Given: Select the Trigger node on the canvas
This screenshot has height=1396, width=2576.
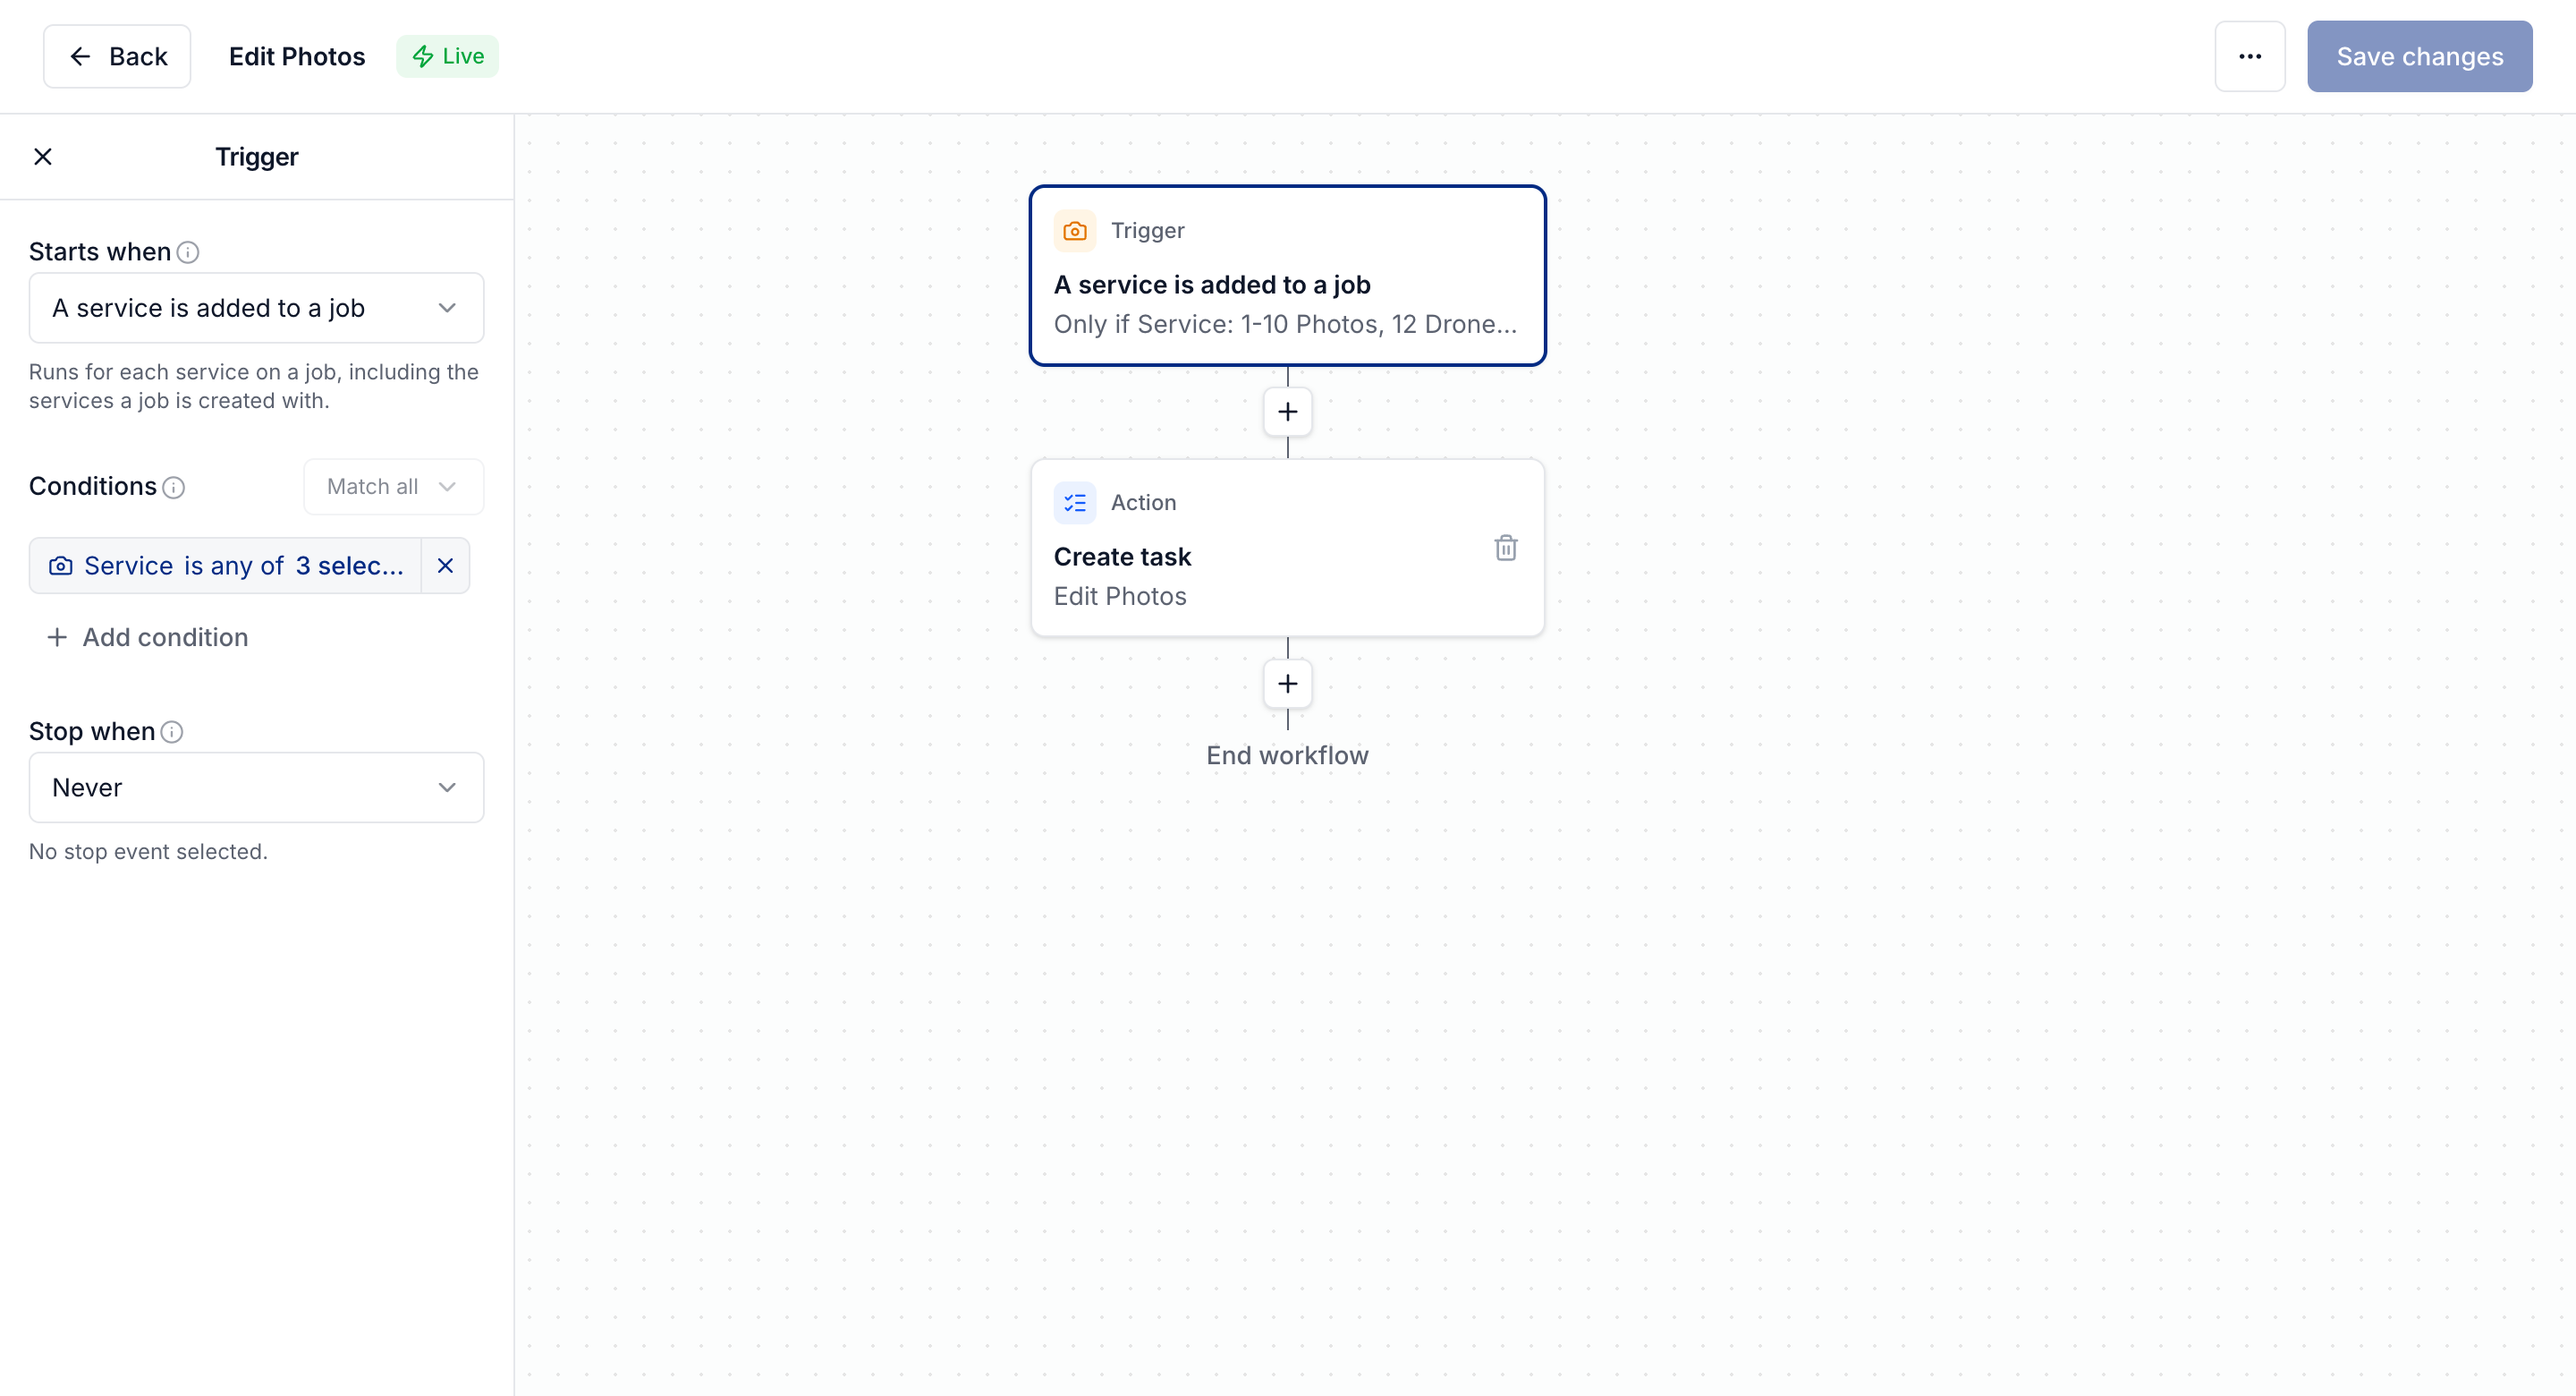Looking at the screenshot, I should pos(1288,276).
